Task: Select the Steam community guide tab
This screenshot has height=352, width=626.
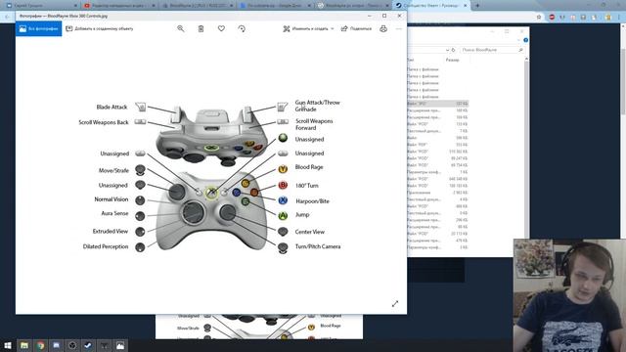Action: coord(431,6)
